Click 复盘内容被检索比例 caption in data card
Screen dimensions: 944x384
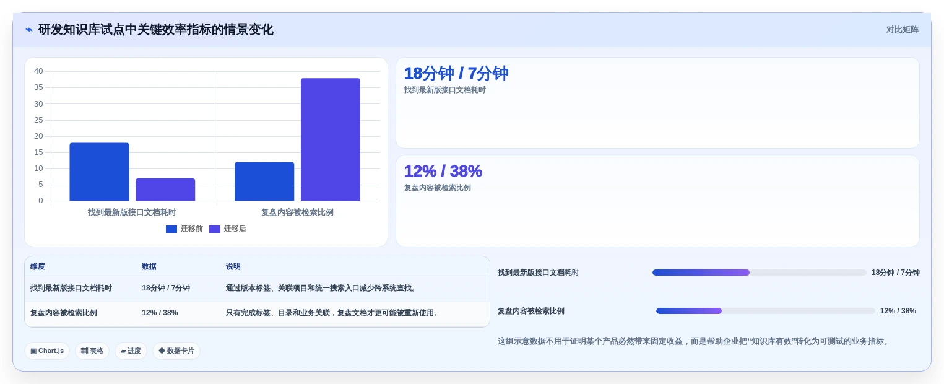[438, 188]
